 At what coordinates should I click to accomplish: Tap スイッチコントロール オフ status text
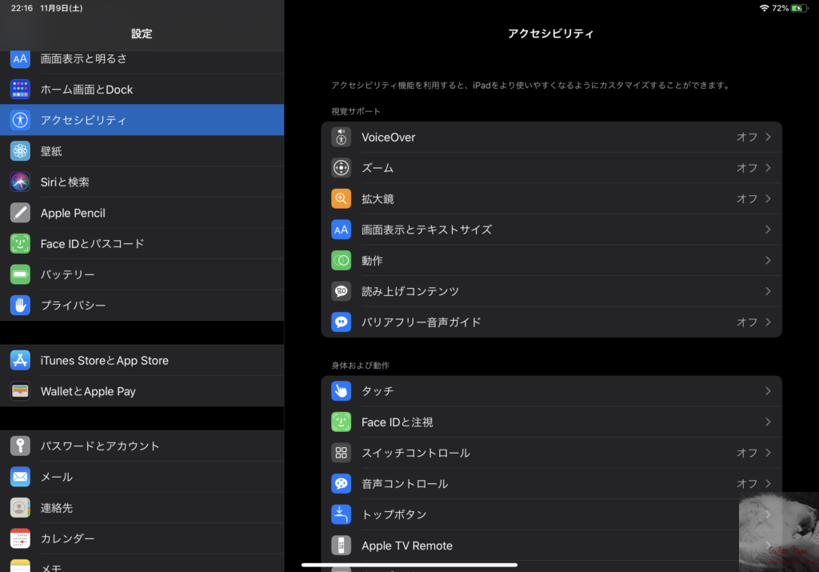tap(747, 452)
